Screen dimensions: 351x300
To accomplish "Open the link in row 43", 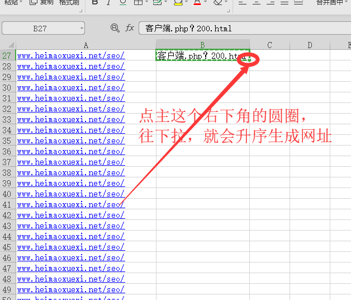I will click(x=71, y=226).
